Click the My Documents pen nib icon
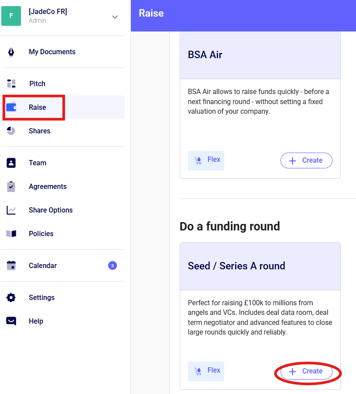 point(11,52)
